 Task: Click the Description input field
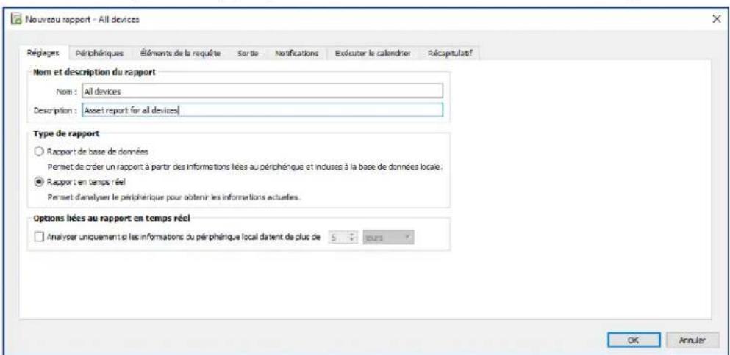click(x=262, y=110)
